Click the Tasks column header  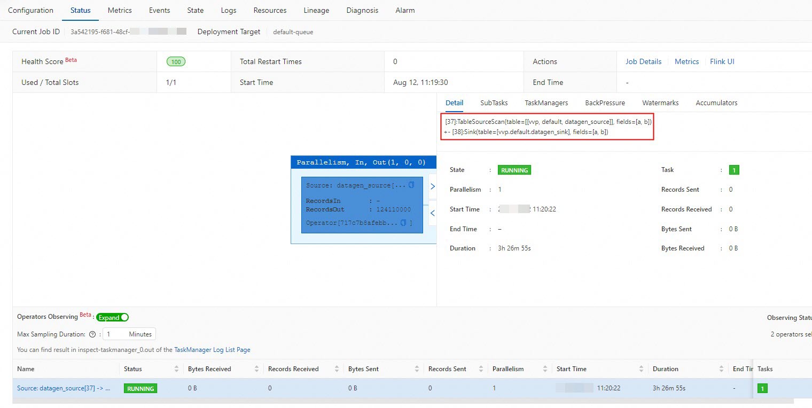(x=765, y=369)
